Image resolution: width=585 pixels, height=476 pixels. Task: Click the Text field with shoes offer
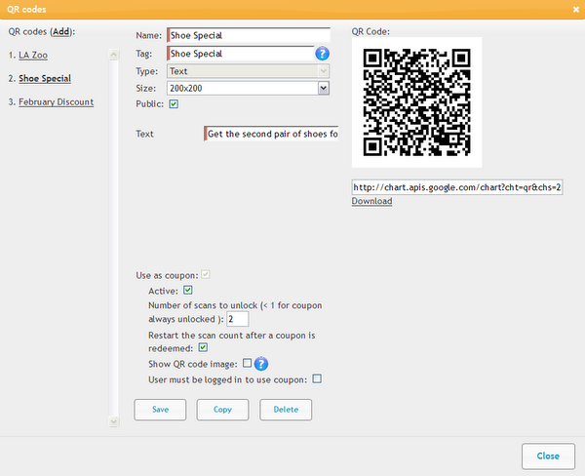pyautogui.click(x=271, y=134)
